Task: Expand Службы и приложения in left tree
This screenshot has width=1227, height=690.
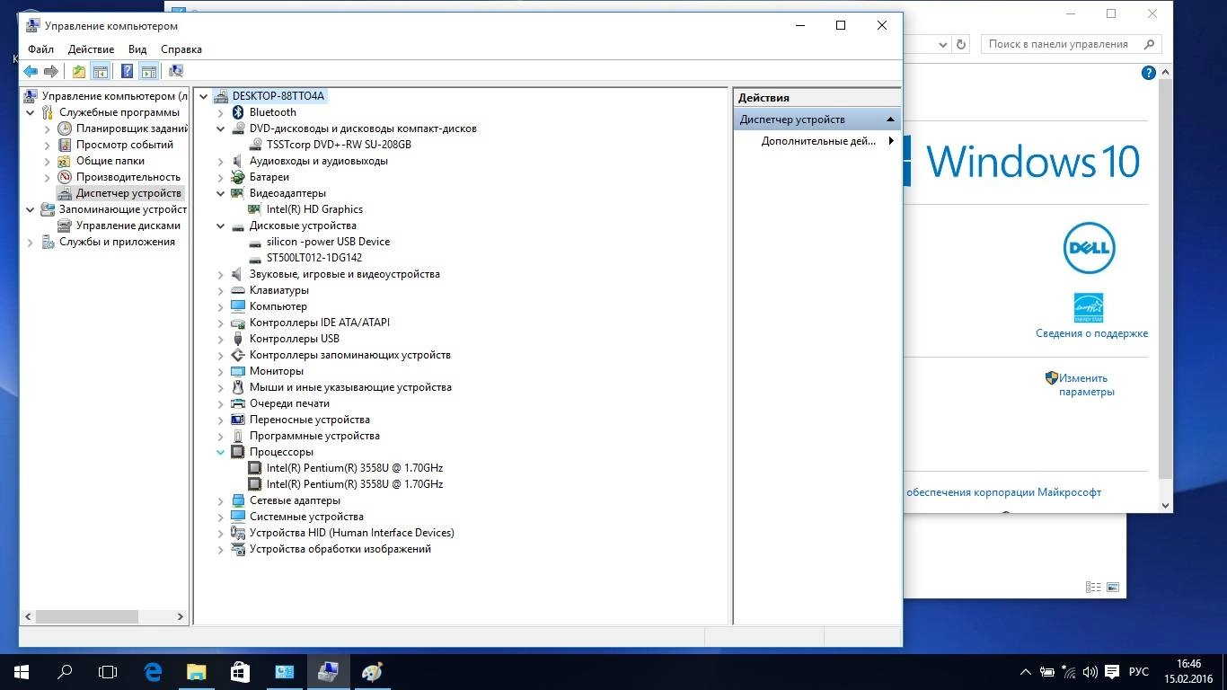Action: click(x=31, y=242)
